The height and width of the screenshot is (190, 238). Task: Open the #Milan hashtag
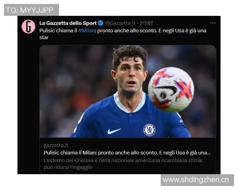86,31
